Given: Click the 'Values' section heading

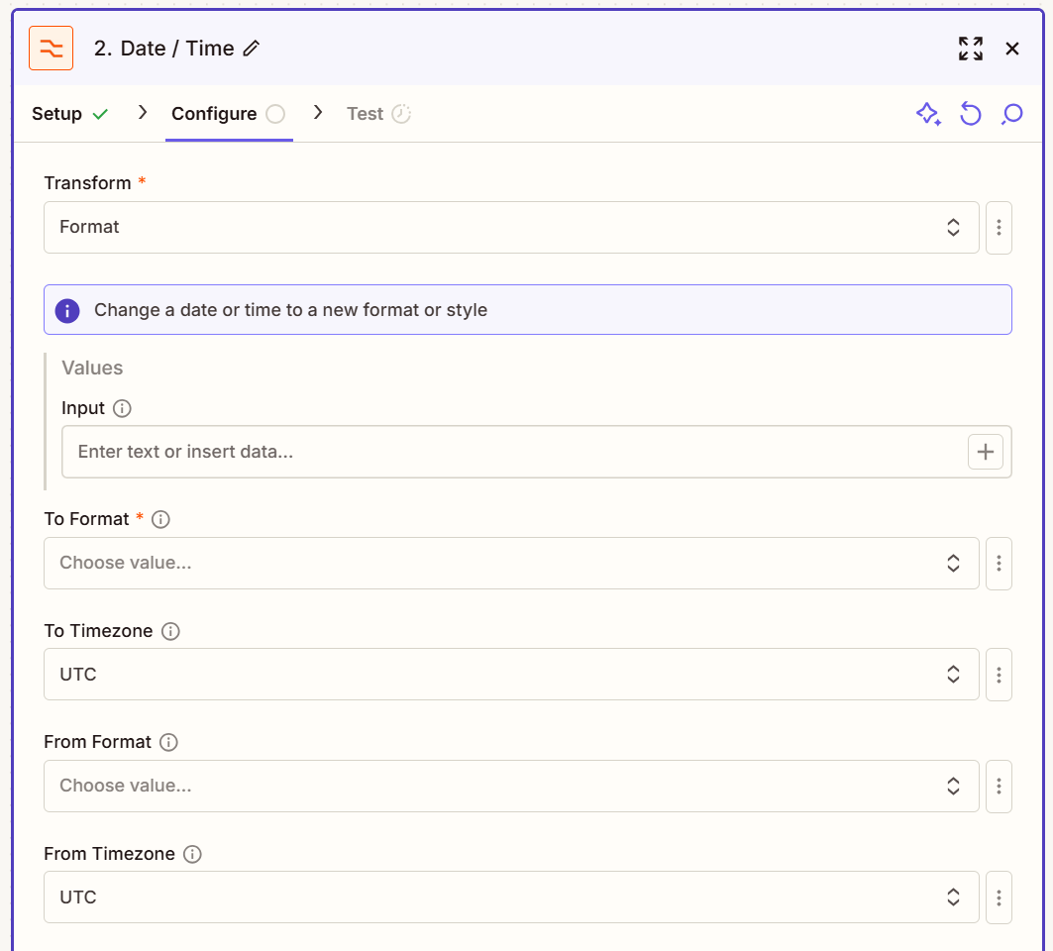Looking at the screenshot, I should (92, 369).
